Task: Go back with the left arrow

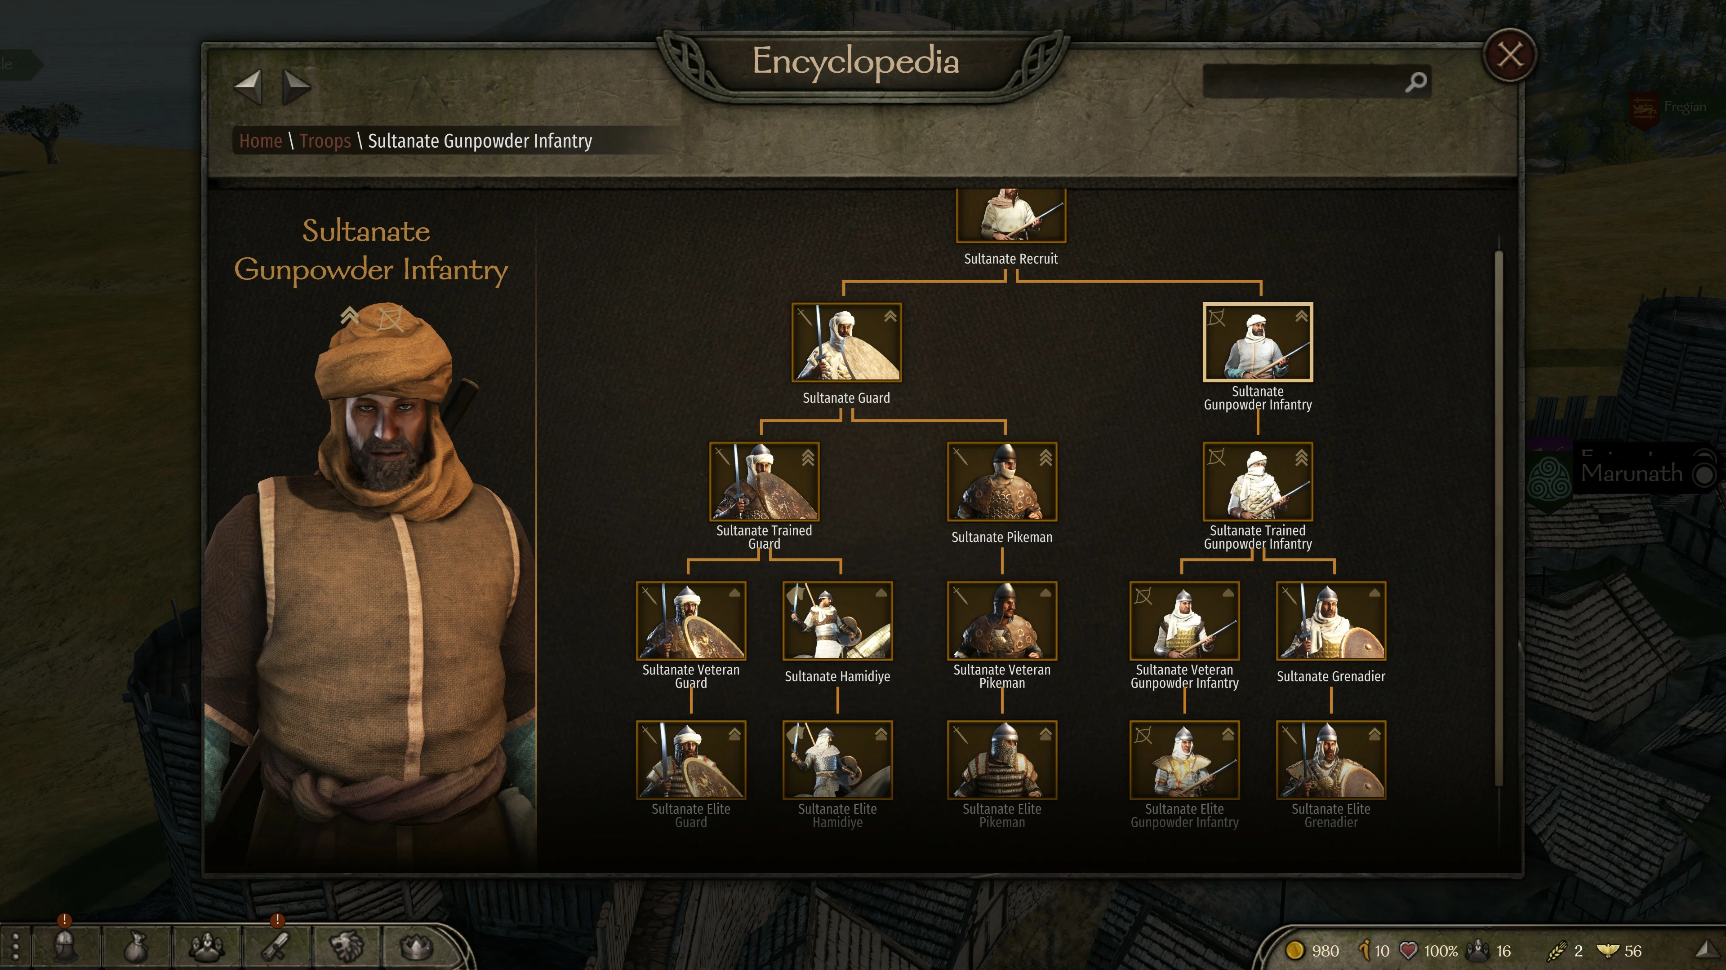Action: click(x=248, y=86)
